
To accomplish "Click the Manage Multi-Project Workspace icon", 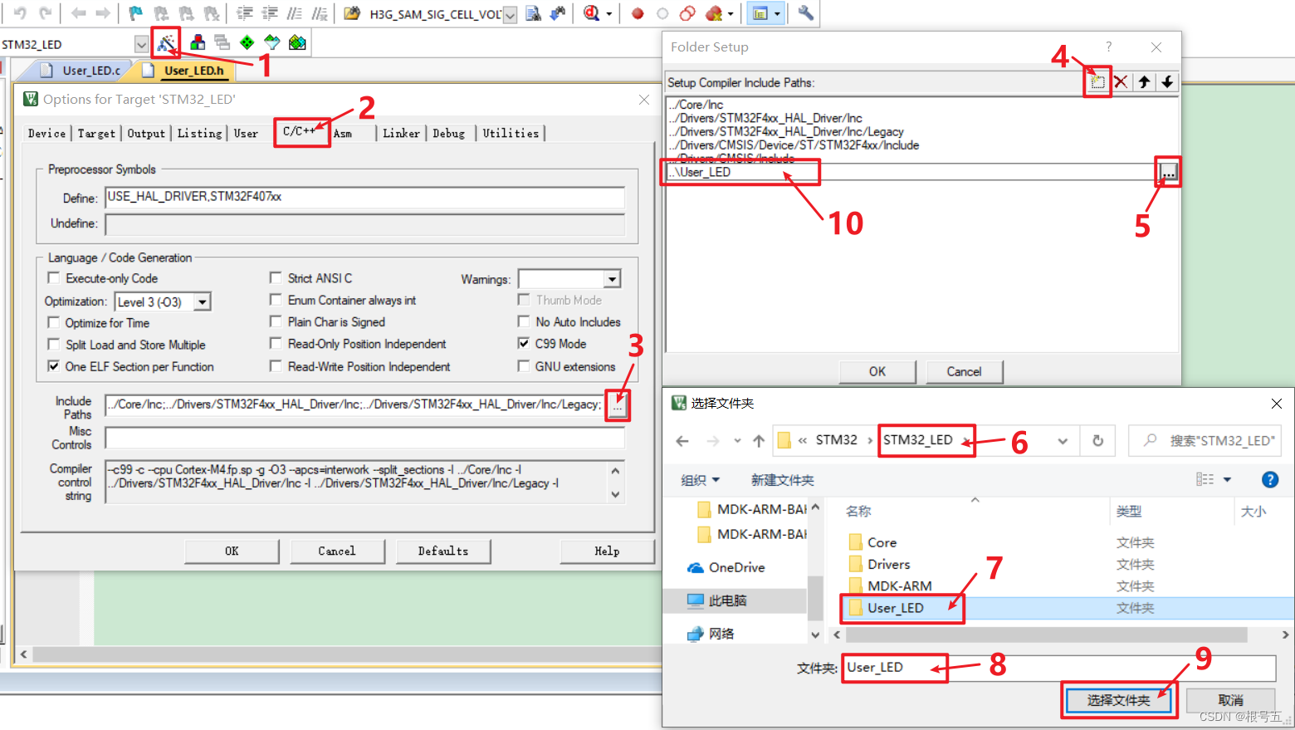I will (x=222, y=42).
